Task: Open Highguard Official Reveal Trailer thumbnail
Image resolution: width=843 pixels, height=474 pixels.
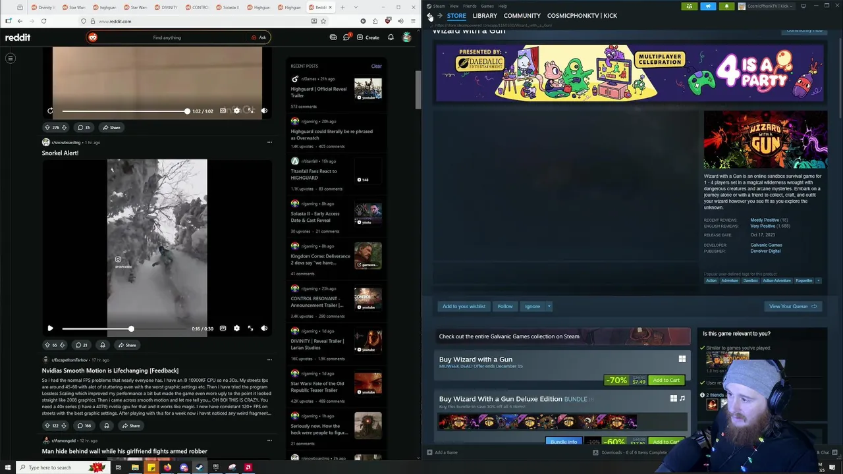Action: tap(367, 89)
